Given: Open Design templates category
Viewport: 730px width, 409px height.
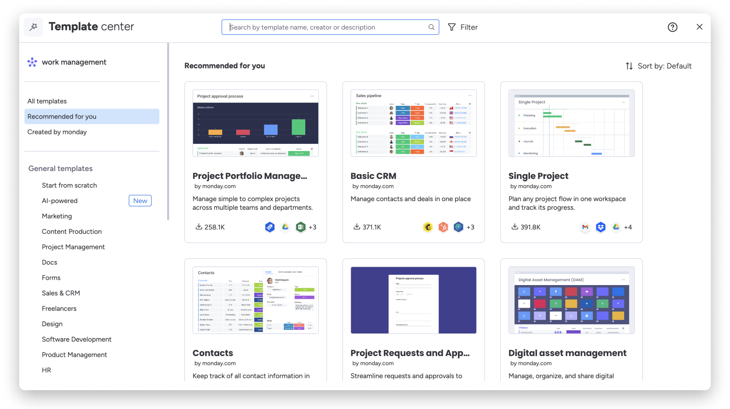Looking at the screenshot, I should pyautogui.click(x=52, y=324).
